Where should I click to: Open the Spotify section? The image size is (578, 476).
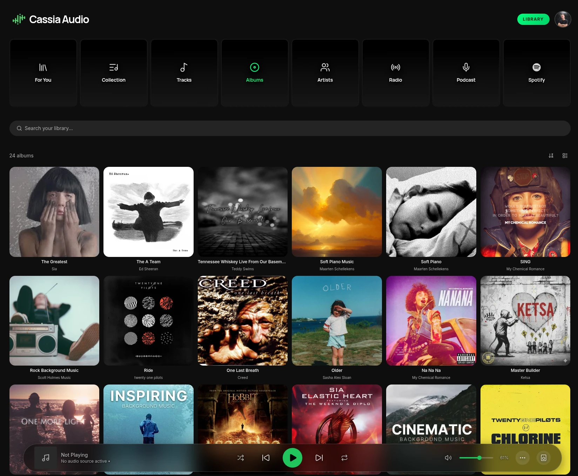[536, 73]
